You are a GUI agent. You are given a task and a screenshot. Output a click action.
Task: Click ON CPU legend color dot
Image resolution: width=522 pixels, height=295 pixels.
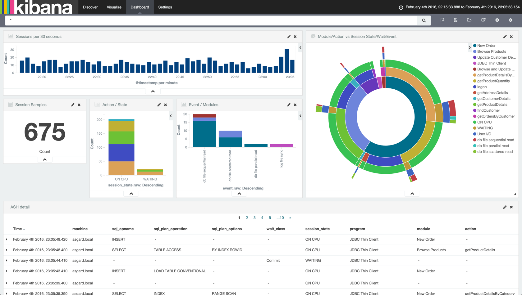(x=475, y=122)
